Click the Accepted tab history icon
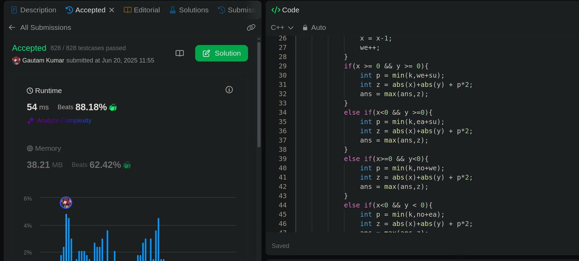579x261 pixels. [69, 10]
